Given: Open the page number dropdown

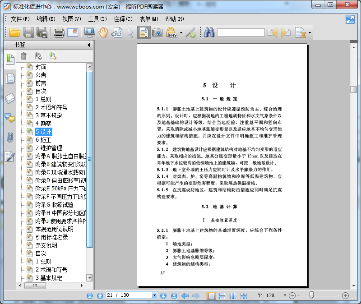Looking at the screenshot, I should (x=154, y=295).
